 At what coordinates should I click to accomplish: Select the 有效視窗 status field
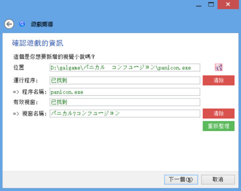point(125,102)
